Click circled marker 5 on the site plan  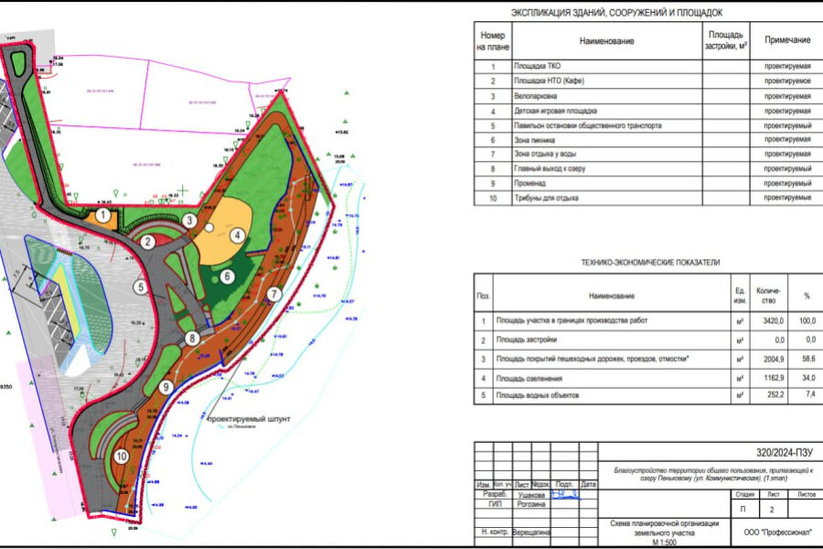[x=140, y=286]
